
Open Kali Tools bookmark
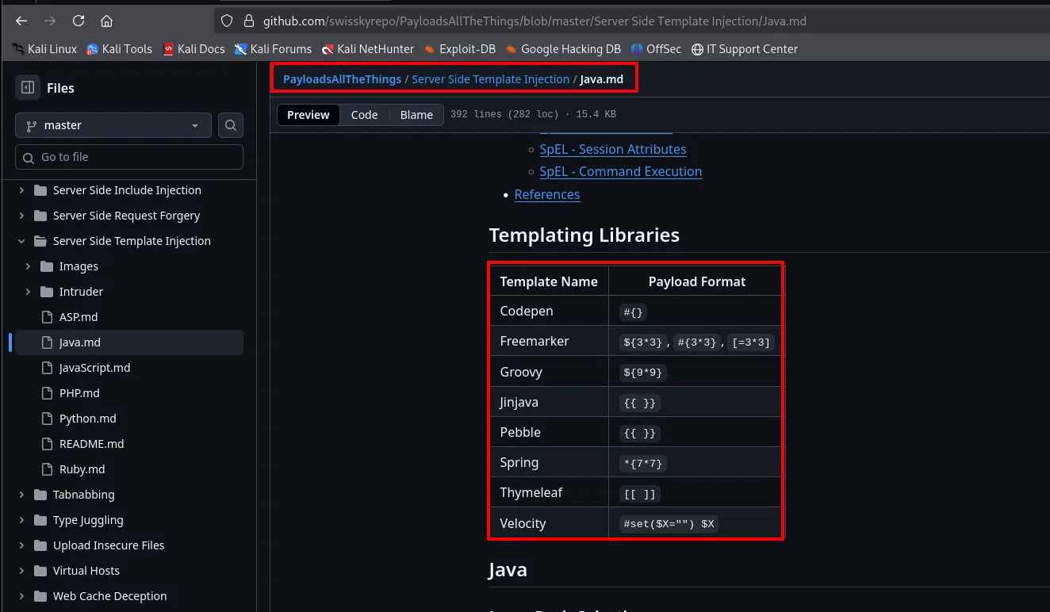pyautogui.click(x=119, y=49)
